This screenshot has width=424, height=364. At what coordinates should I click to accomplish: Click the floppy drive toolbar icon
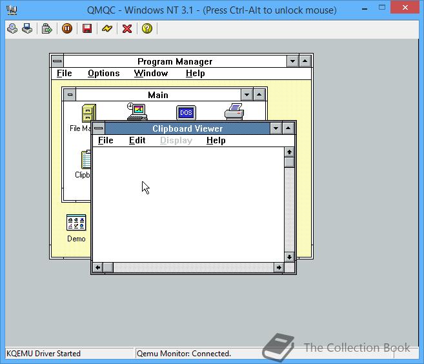pos(27,28)
